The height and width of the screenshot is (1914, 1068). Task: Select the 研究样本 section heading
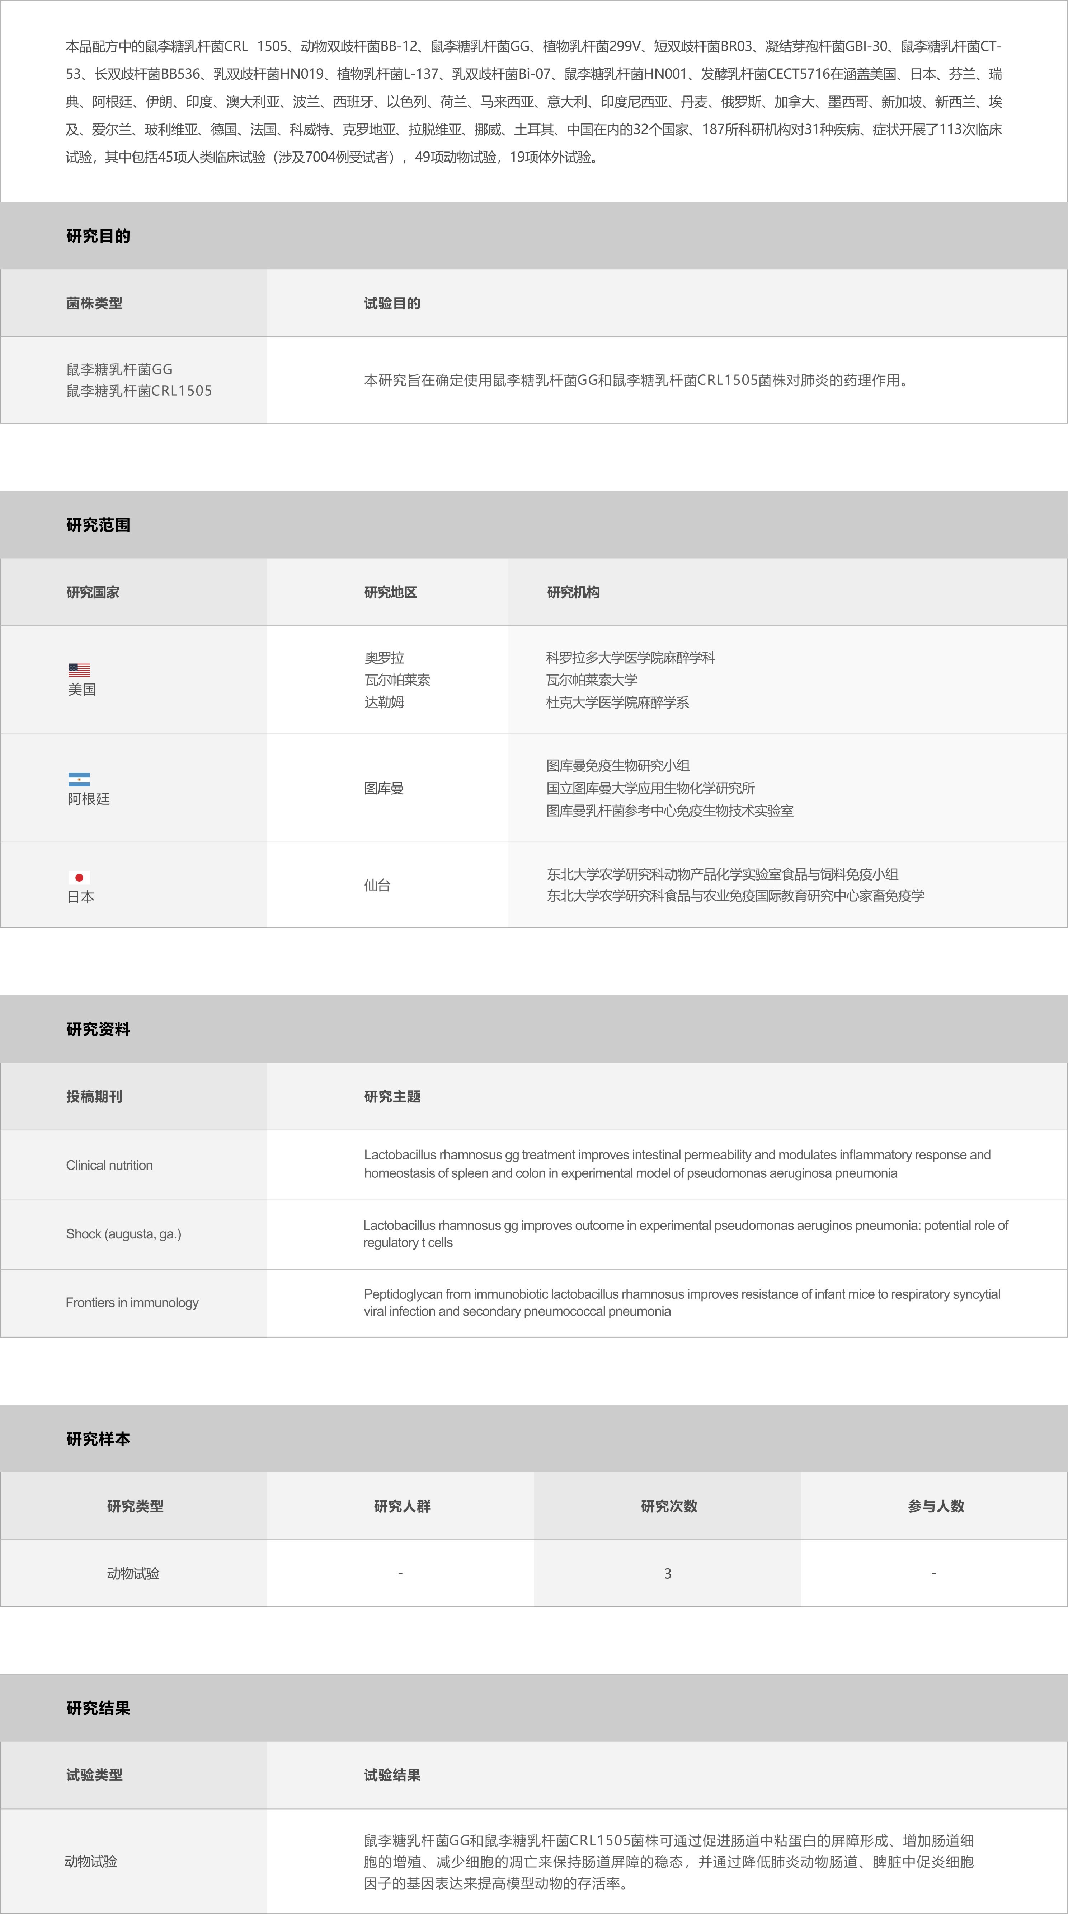(98, 1438)
